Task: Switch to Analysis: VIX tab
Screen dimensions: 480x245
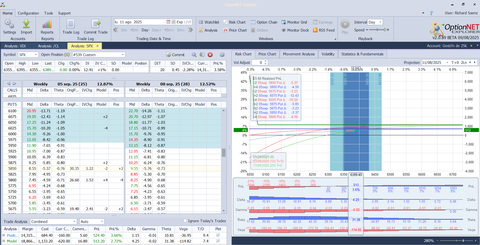Action: point(15,46)
